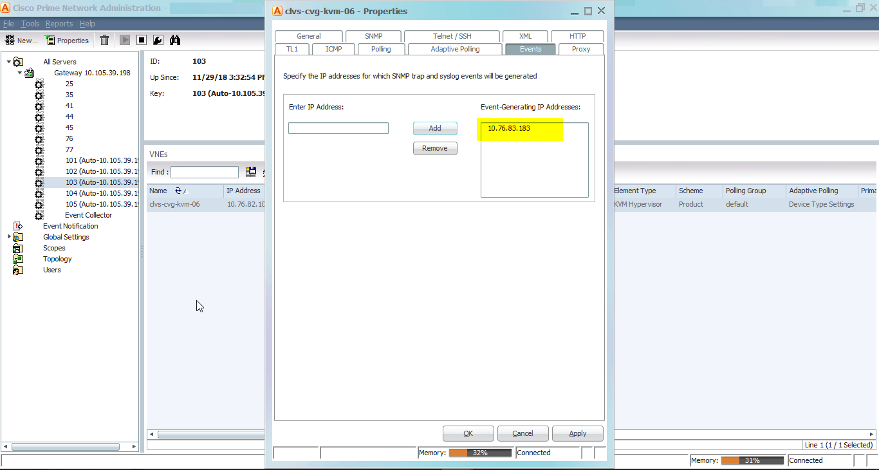Click the New... icon in the toolbar
Viewport: 879px width, 470px height.
[x=10, y=40]
